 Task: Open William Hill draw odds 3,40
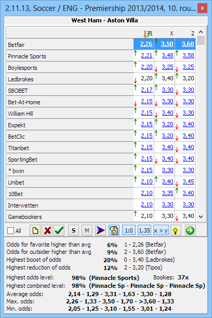[x=167, y=113]
